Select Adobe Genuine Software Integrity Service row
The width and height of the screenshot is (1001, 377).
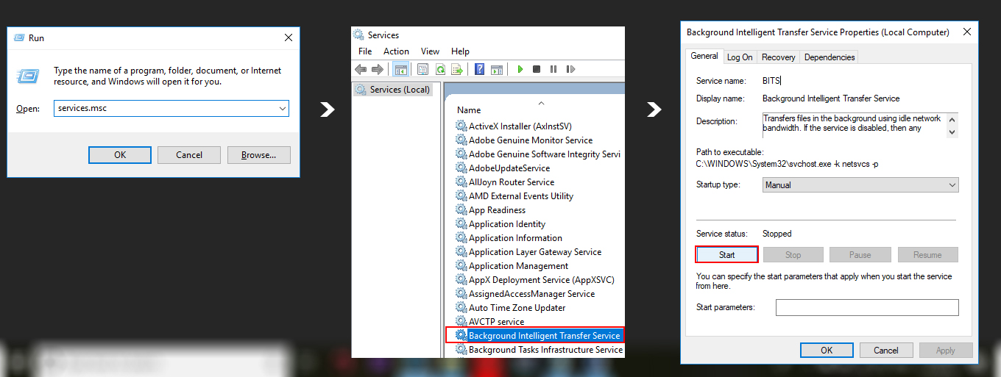(540, 154)
